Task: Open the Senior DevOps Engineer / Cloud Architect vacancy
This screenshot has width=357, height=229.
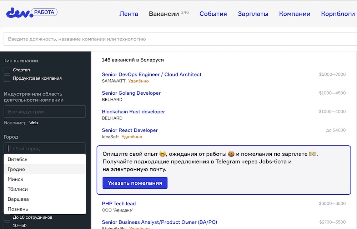Action: (152, 74)
